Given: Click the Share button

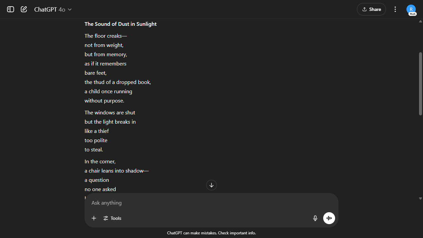Looking at the screenshot, I should (x=371, y=9).
